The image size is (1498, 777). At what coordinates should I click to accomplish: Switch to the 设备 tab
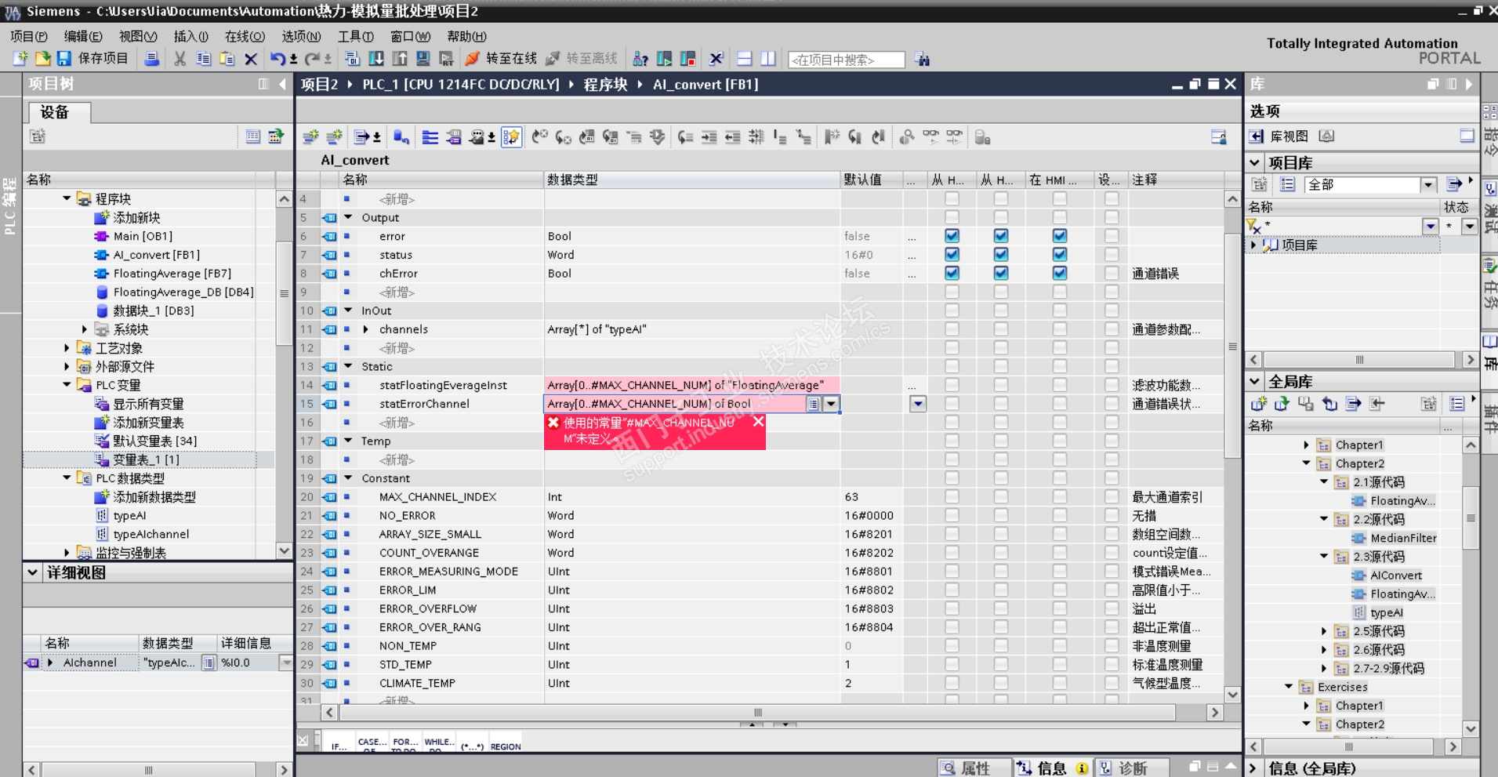click(59, 112)
